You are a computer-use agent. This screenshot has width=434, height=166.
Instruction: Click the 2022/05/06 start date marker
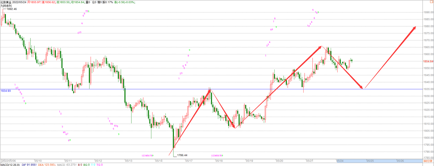coord(8,161)
